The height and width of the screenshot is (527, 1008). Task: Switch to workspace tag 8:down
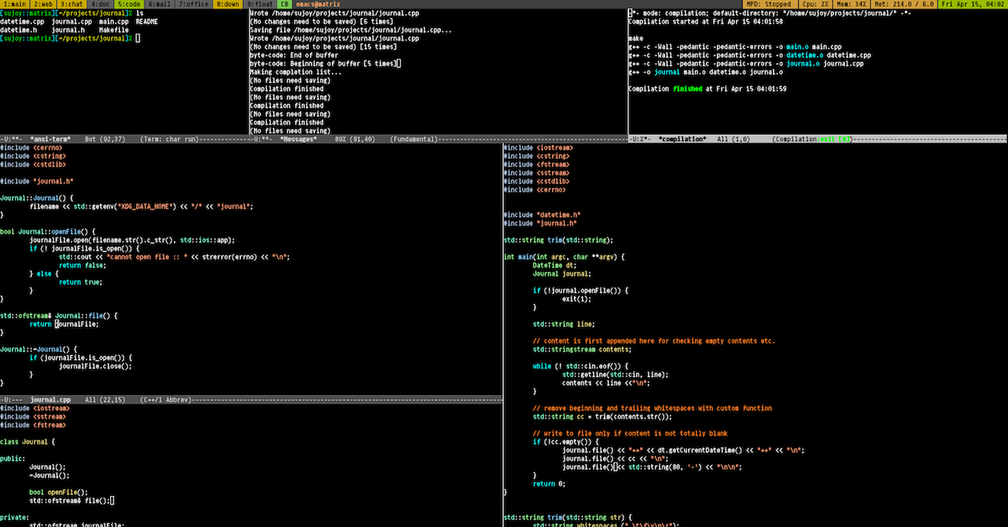228,4
